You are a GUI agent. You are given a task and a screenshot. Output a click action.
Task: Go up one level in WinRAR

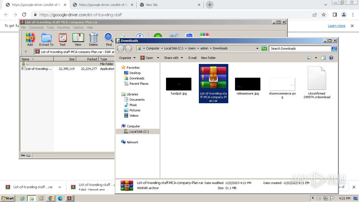[x=26, y=52]
